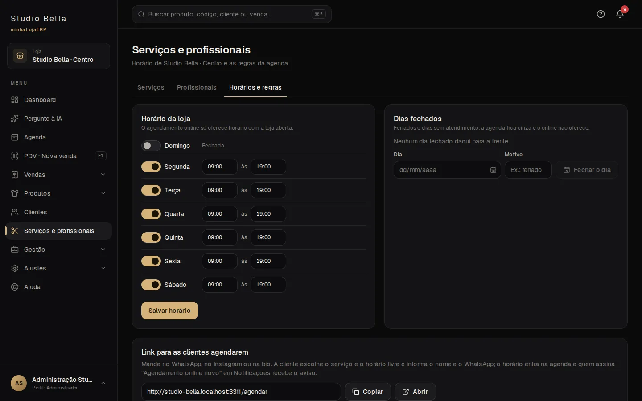Click the AS user avatar
The width and height of the screenshot is (642, 401).
click(19, 383)
